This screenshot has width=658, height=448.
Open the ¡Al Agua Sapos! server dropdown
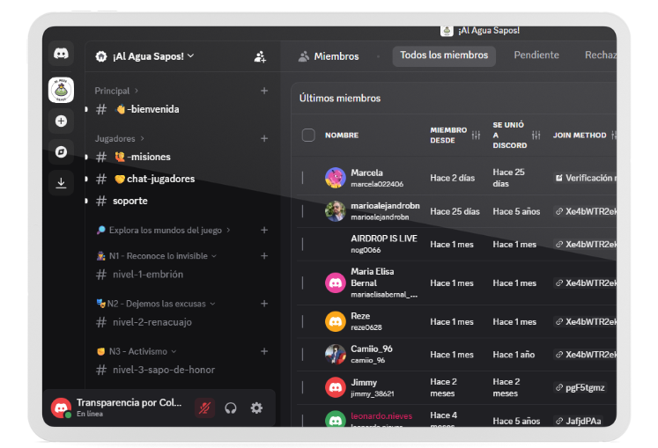pyautogui.click(x=147, y=56)
